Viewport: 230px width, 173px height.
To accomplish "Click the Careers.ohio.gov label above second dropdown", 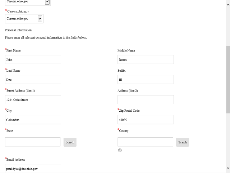I will tap(18, 11).
